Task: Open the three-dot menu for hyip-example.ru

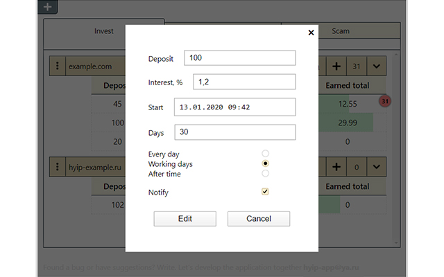Action: click(x=58, y=167)
